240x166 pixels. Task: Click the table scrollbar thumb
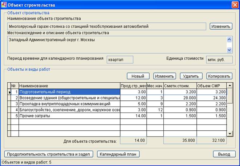point(230,96)
